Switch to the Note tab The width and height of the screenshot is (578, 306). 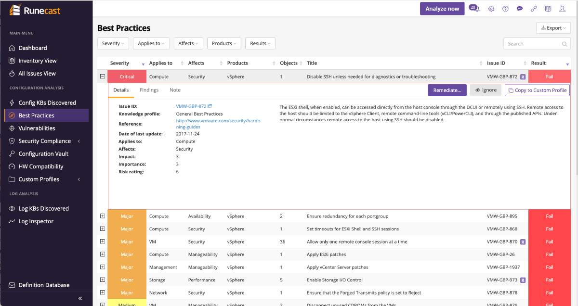174,89
